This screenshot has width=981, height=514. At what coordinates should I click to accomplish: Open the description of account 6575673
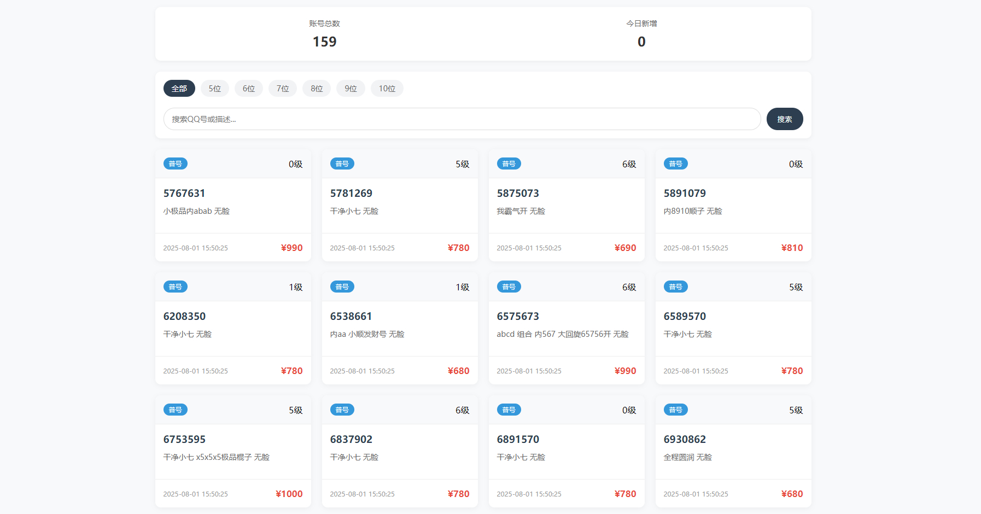point(562,334)
